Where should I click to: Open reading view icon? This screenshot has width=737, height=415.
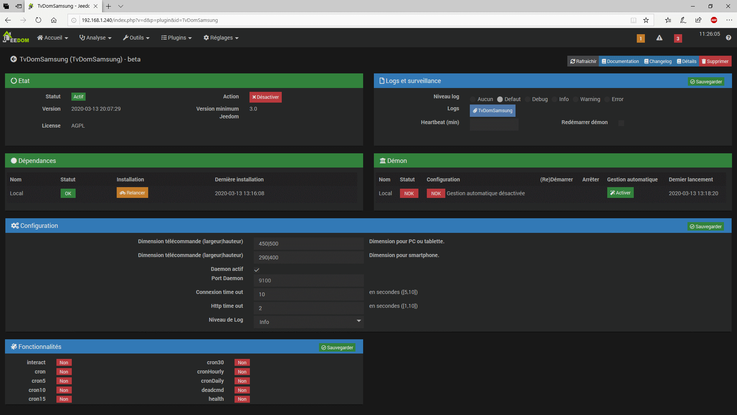[x=633, y=20]
